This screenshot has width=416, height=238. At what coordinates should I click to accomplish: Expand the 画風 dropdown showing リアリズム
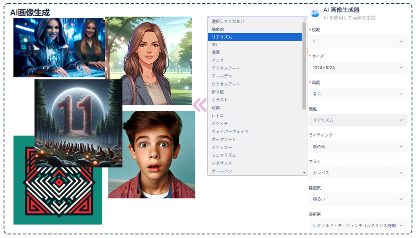(x=357, y=120)
